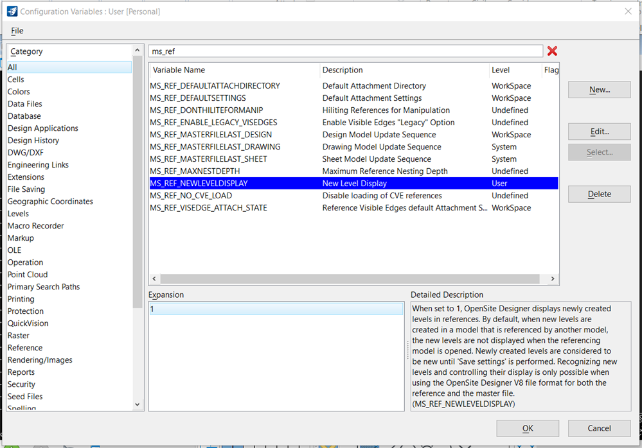Select the MS_REF_DEFAULTSETTINGS variable row
This screenshot has width=642, height=448.
[353, 98]
